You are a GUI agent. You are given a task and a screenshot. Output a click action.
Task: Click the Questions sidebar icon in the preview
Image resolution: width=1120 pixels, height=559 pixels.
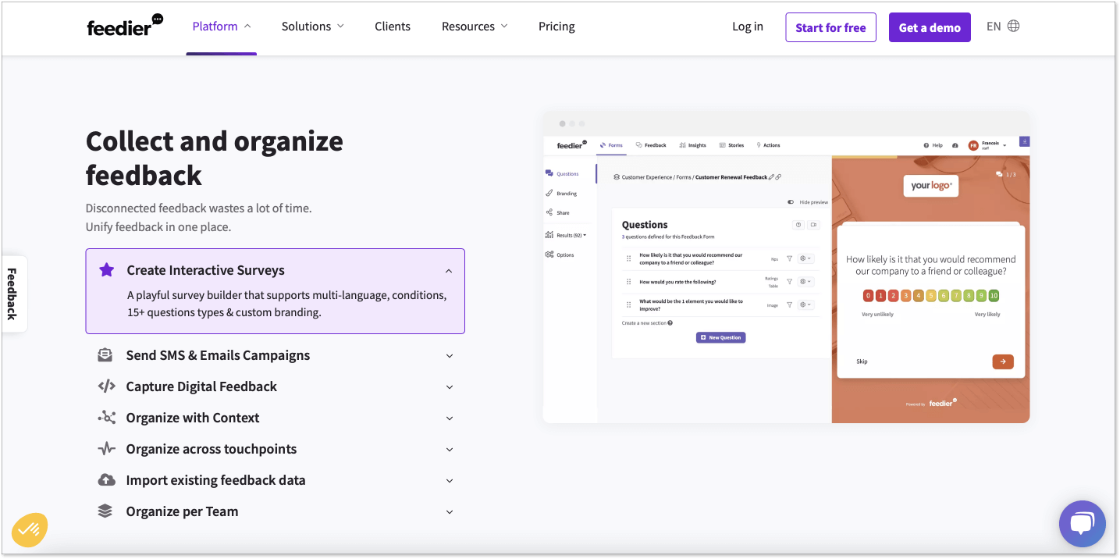tap(549, 174)
